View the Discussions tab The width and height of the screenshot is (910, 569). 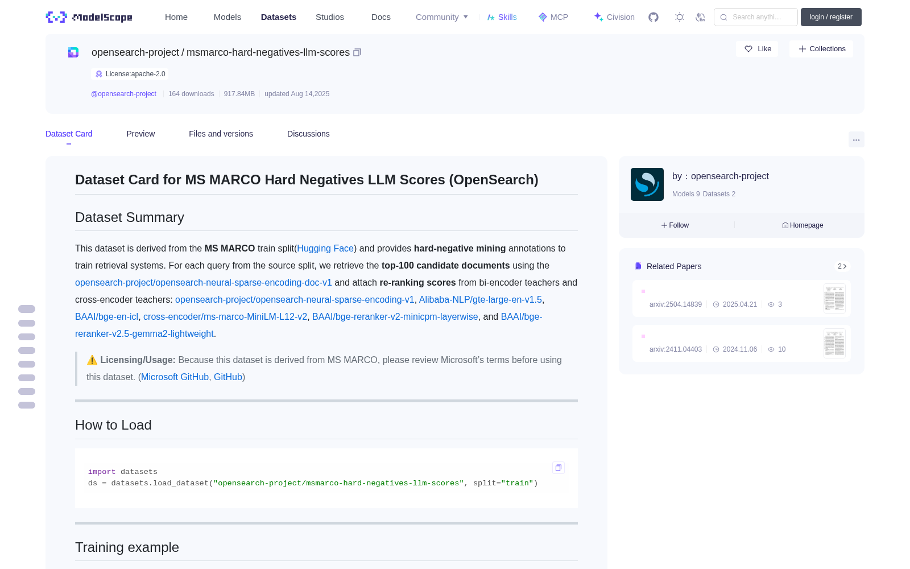pyautogui.click(x=308, y=134)
